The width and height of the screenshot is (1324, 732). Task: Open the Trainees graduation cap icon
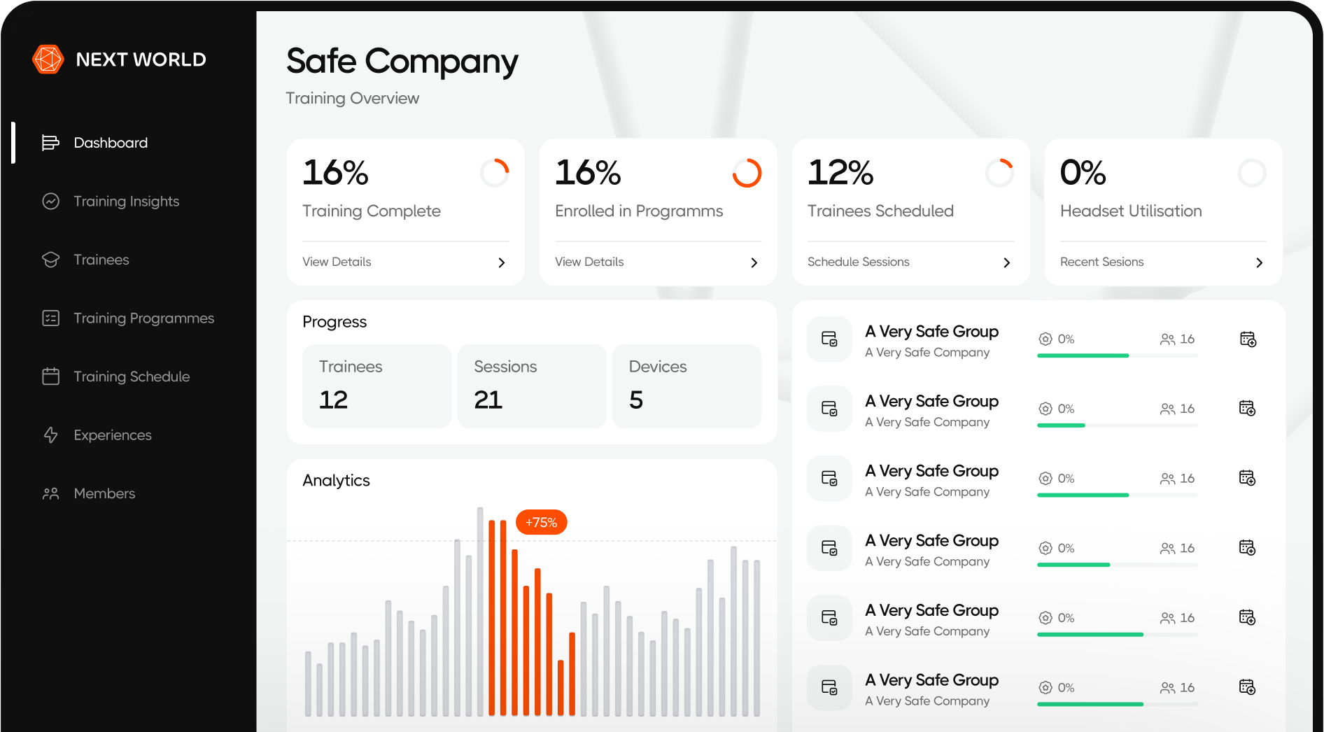(50, 259)
